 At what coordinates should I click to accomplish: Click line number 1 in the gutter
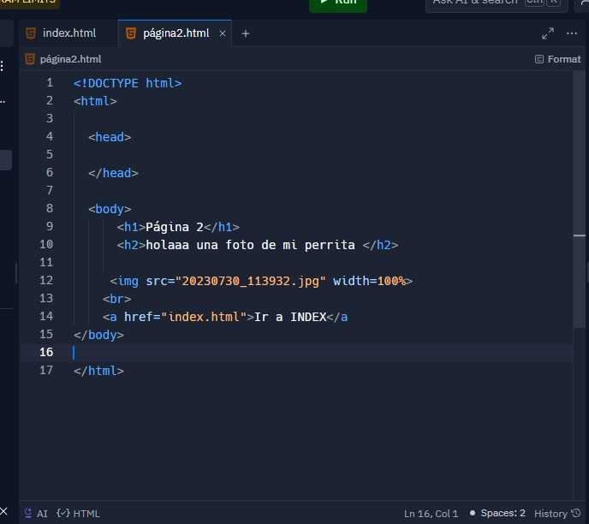[50, 83]
